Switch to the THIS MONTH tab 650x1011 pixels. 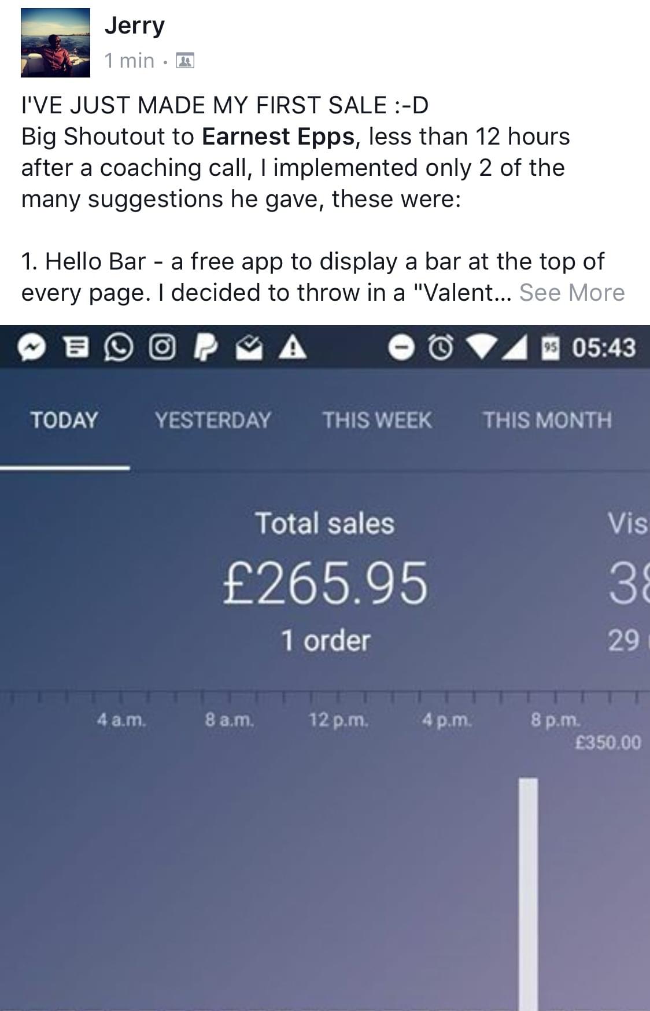(548, 420)
